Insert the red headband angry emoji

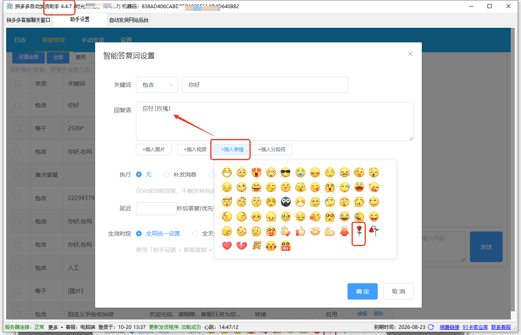pyautogui.click(x=227, y=202)
